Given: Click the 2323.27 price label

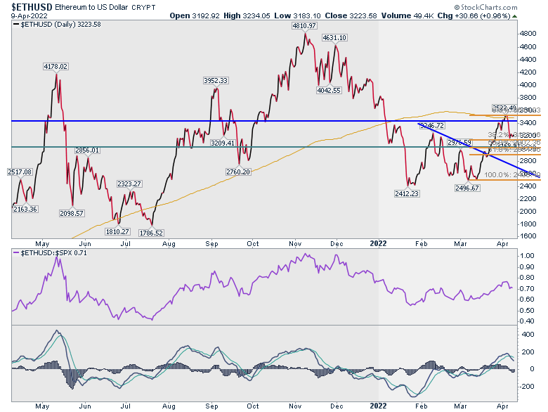Looking at the screenshot, I should [129, 184].
